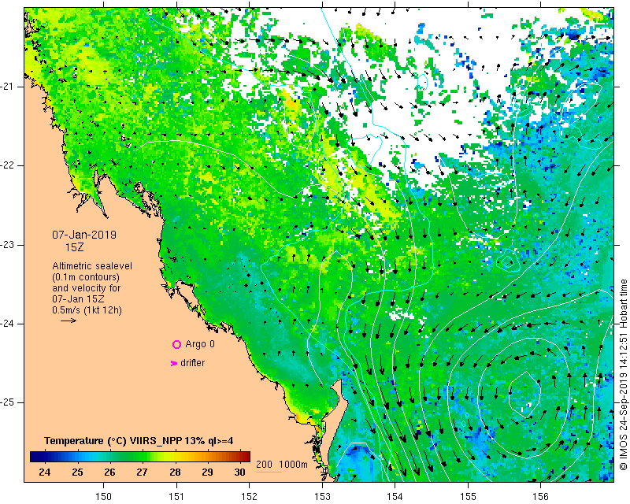Click the "Altimetric sealevel" text line
This screenshot has width=630, height=504.
92,266
